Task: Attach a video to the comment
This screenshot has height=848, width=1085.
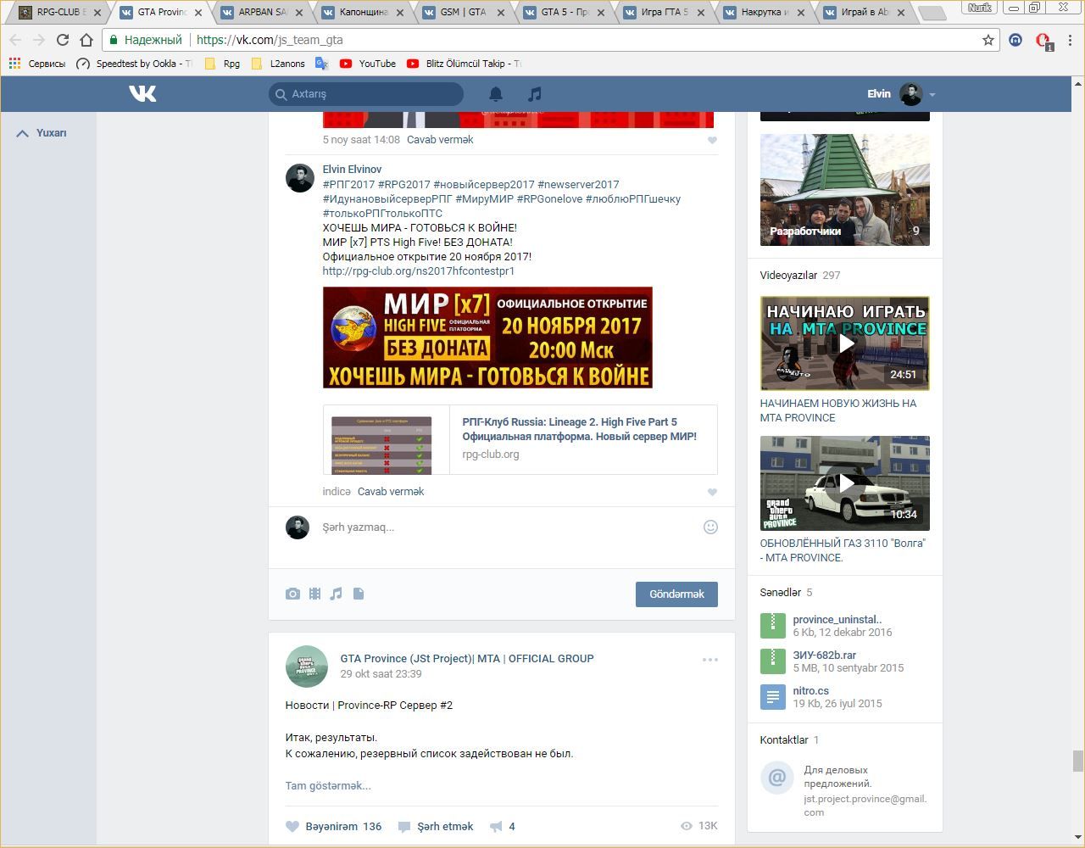Action: (314, 594)
